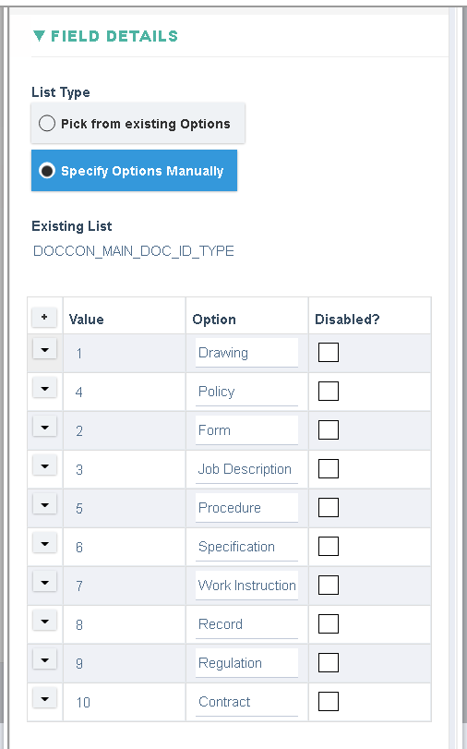Open row menu arrow for Specification
This screenshot has height=749, width=467.
click(x=45, y=543)
